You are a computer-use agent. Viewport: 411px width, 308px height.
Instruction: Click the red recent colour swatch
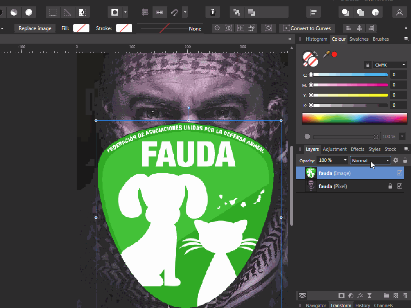pyautogui.click(x=334, y=54)
